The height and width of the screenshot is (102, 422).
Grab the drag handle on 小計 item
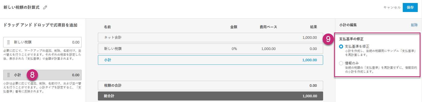click(8, 75)
